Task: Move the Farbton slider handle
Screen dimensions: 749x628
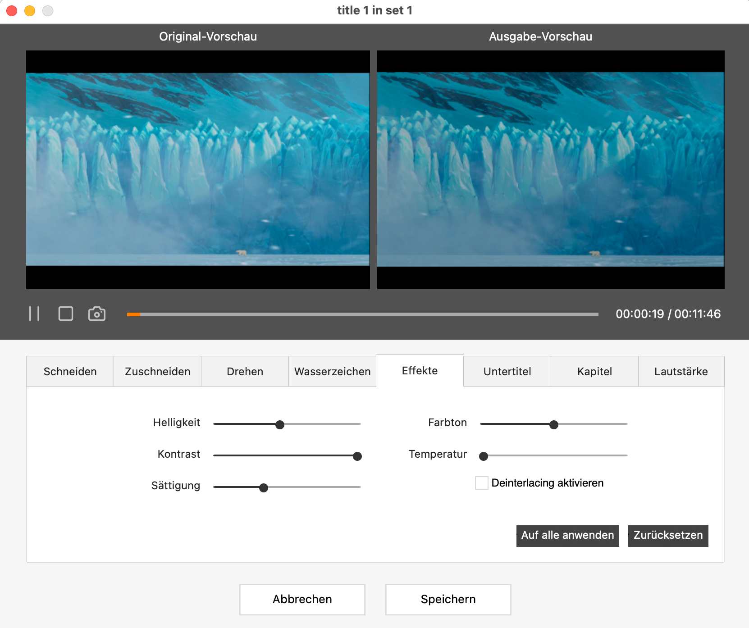Action: (x=555, y=424)
